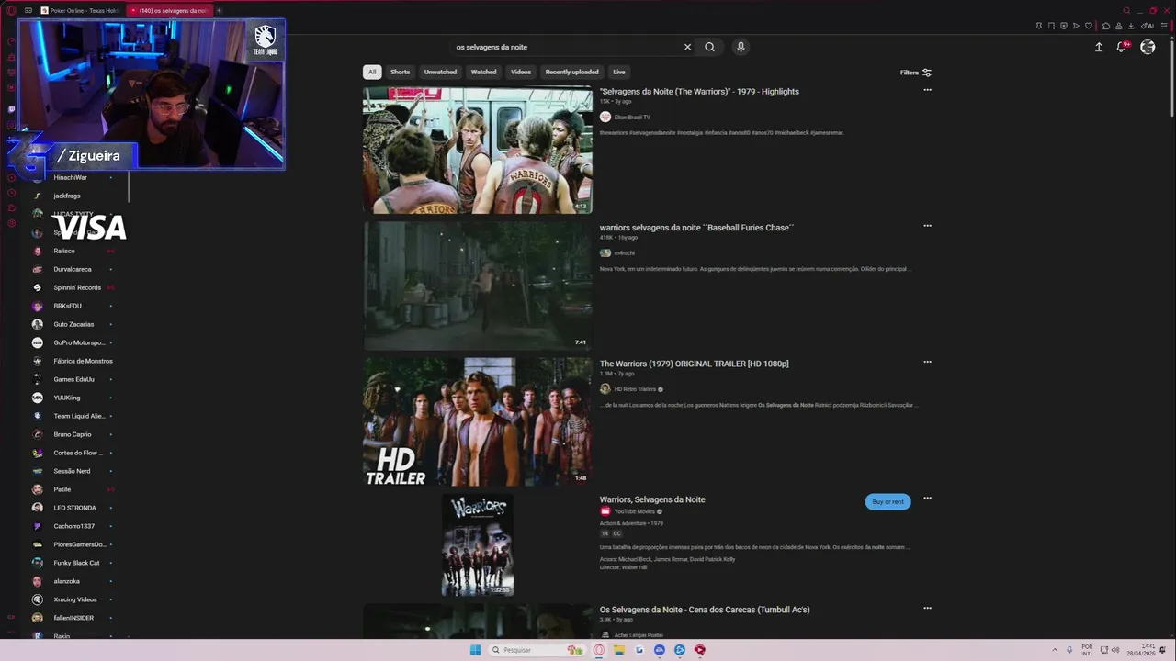Select the All filter chip
This screenshot has height=661, width=1176.
372,72
